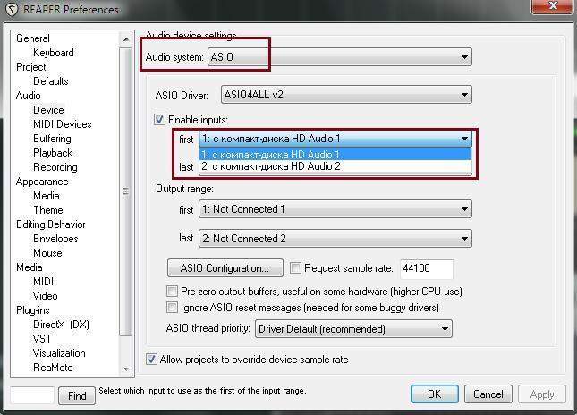Select Appearance in the preferences tree
Screen dimensions: 577x415
click(x=42, y=182)
